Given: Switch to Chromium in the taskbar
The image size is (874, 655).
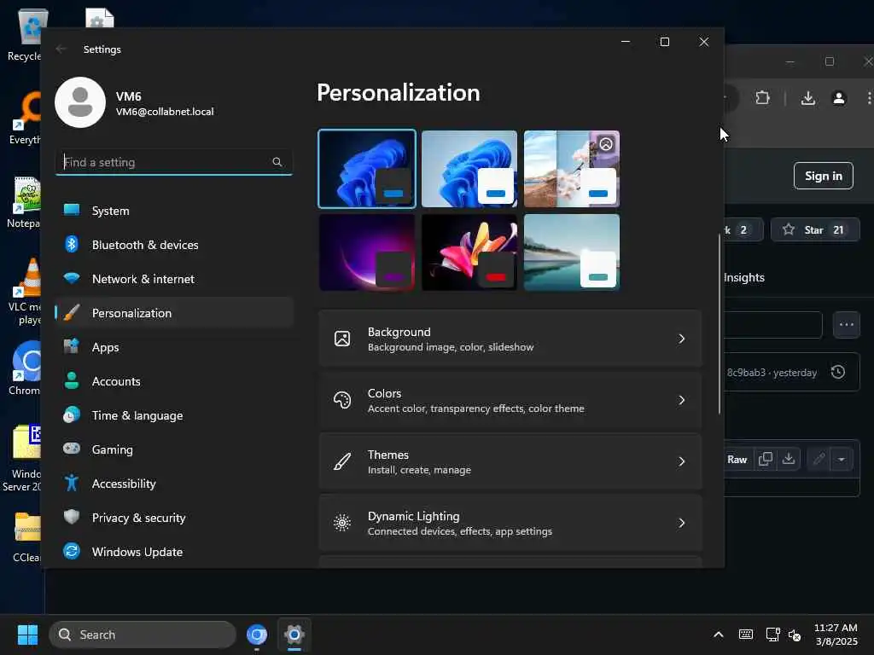Looking at the screenshot, I should click(x=257, y=635).
